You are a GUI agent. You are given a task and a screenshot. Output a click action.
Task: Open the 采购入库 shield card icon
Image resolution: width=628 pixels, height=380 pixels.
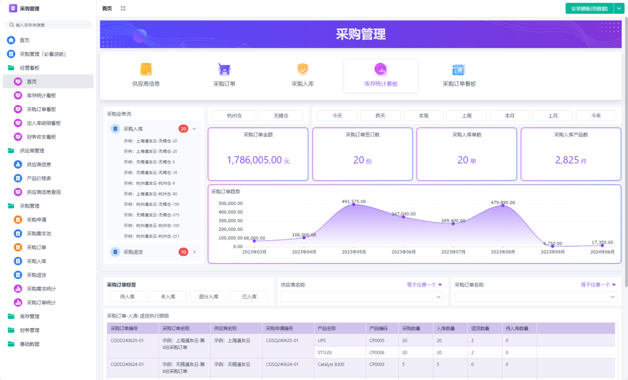302,69
